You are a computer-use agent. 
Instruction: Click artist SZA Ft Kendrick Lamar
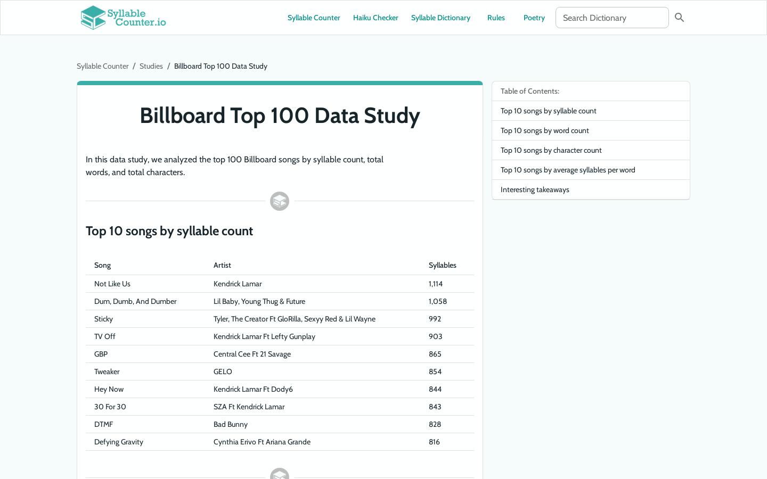click(249, 407)
